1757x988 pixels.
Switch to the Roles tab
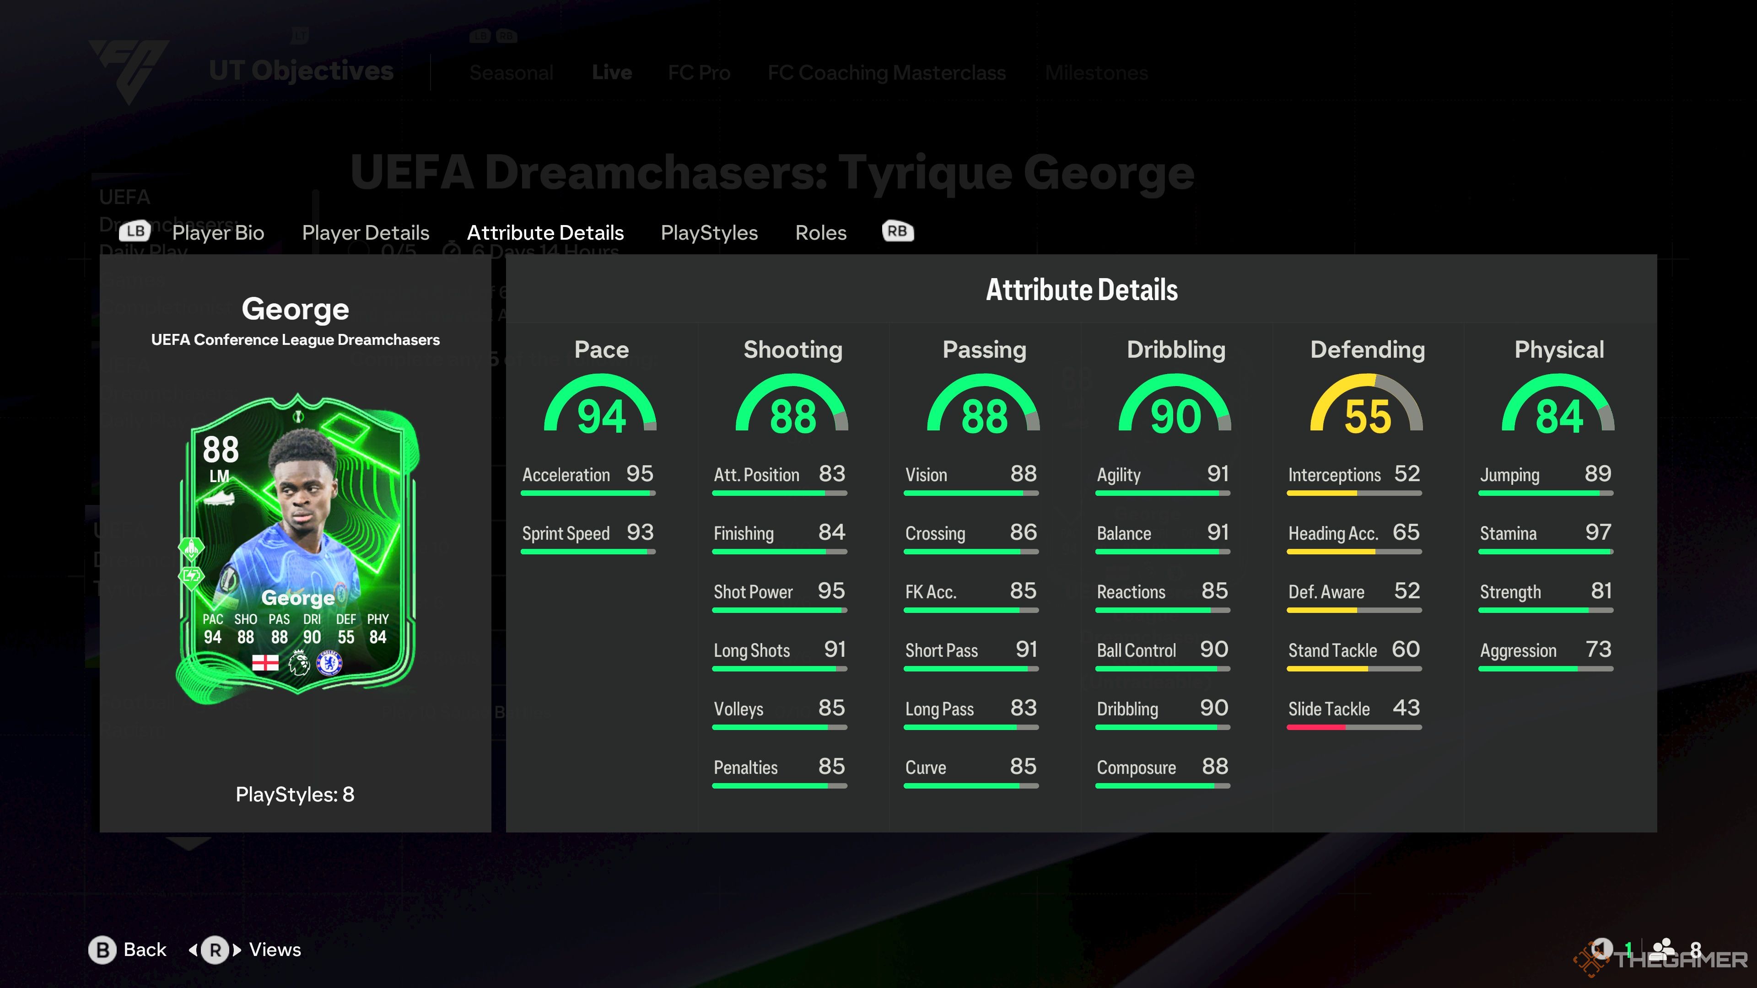pos(820,232)
